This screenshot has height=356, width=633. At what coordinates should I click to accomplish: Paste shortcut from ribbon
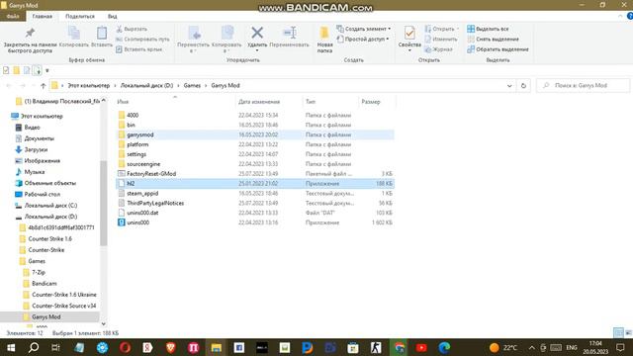tap(138, 49)
